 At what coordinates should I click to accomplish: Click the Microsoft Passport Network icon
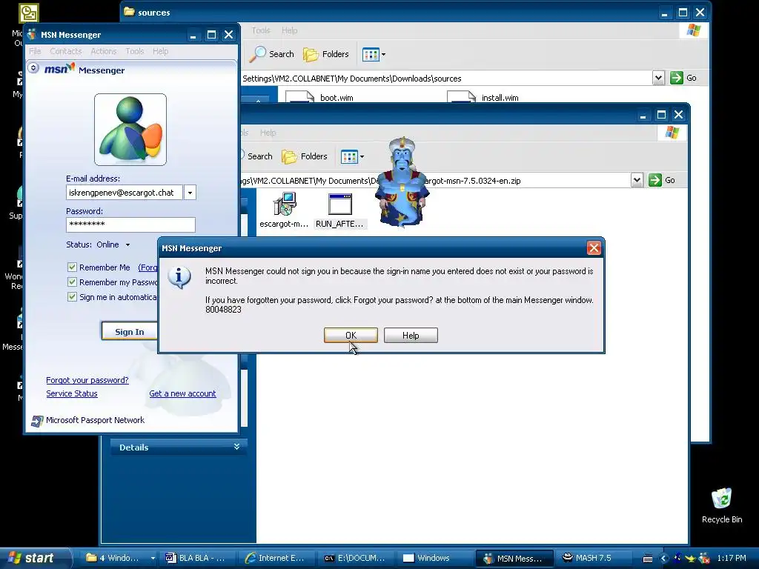coord(37,421)
